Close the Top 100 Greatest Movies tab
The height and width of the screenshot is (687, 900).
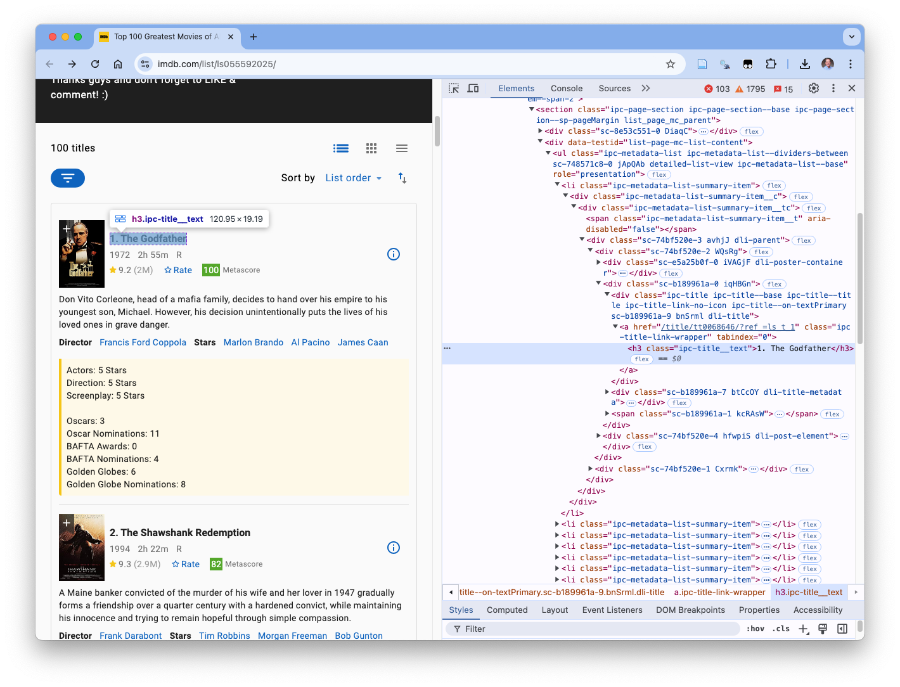[231, 37]
